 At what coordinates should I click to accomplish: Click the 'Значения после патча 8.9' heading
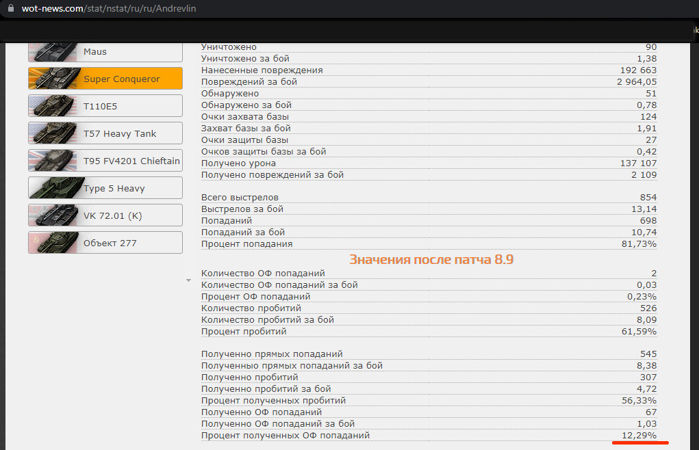(x=431, y=260)
